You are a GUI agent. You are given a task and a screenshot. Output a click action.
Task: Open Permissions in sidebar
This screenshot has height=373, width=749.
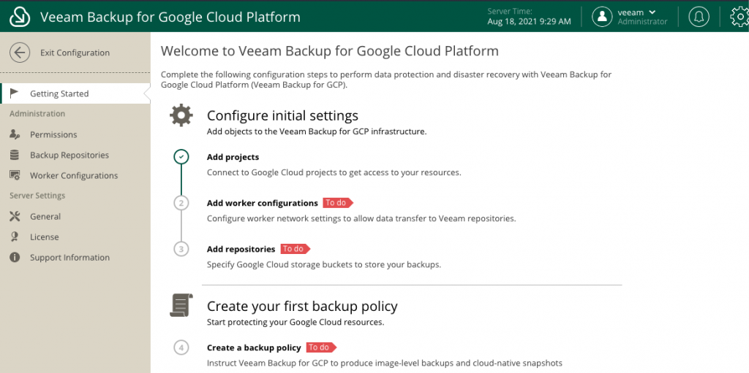click(53, 134)
